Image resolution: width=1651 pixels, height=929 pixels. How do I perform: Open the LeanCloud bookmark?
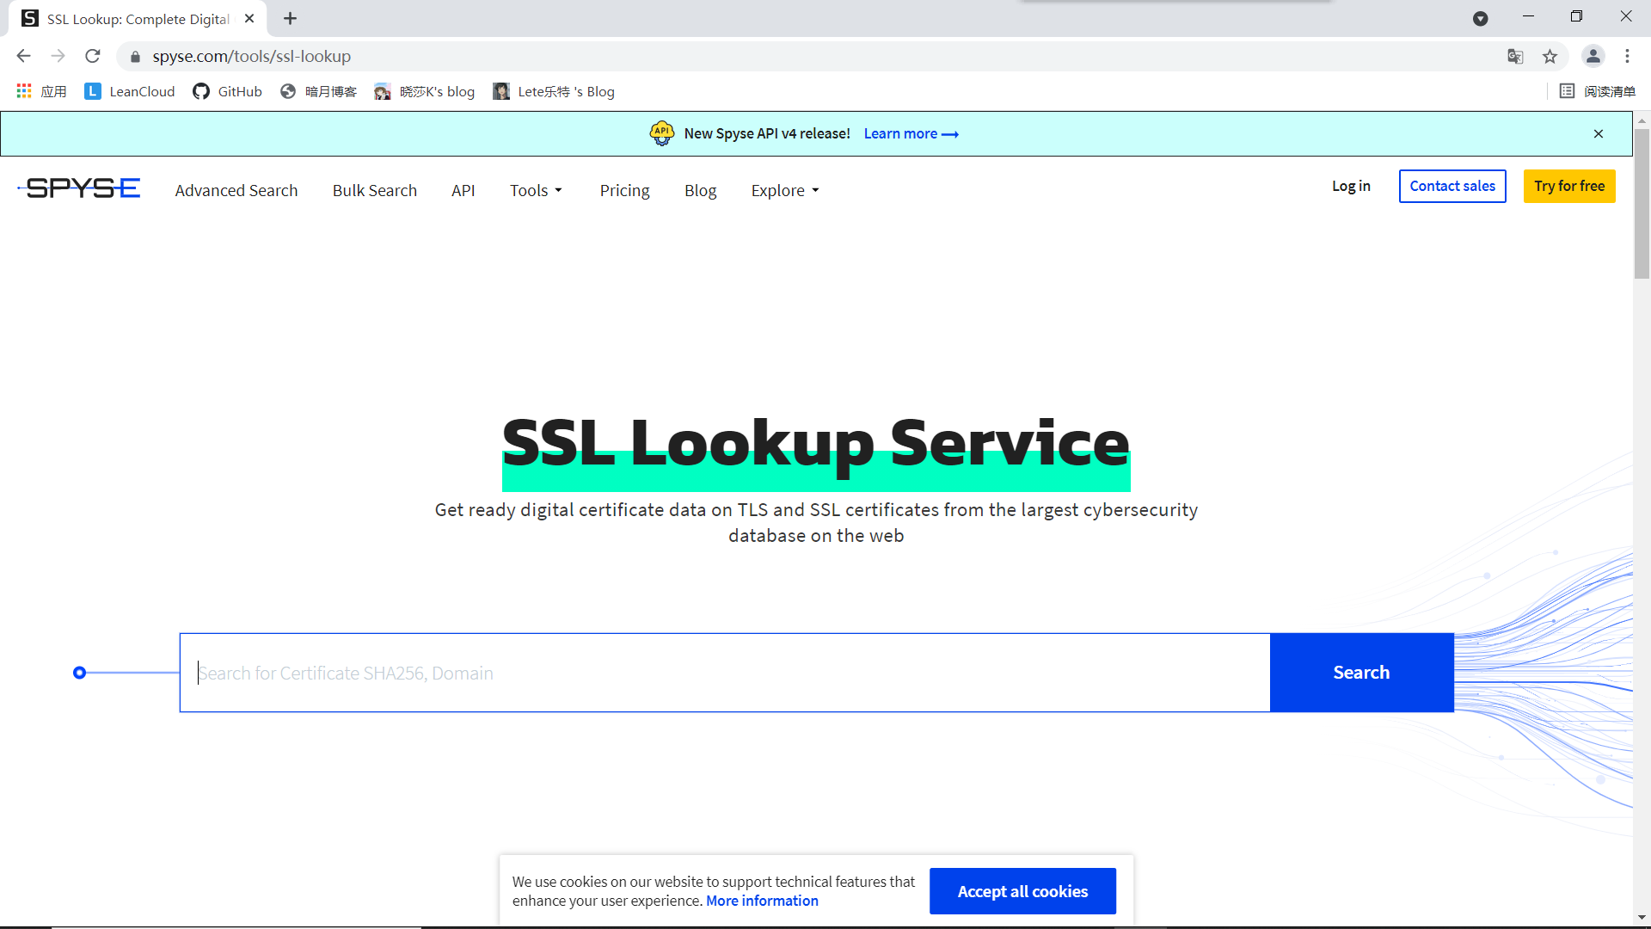pyautogui.click(x=130, y=91)
